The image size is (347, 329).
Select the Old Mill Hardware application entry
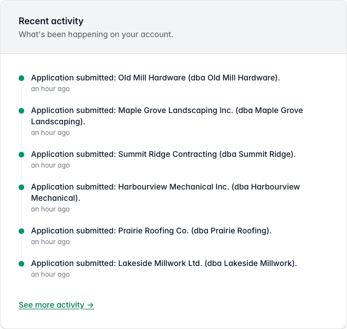[155, 78]
